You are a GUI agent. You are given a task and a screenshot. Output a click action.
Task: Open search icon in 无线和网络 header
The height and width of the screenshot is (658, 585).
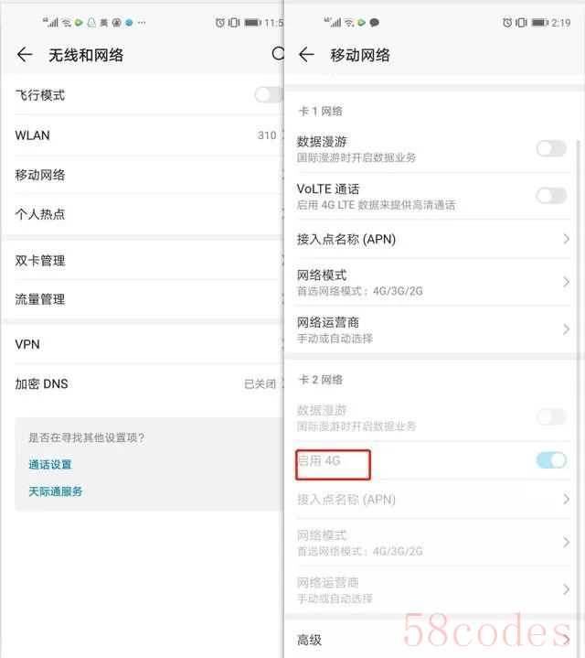point(278,53)
